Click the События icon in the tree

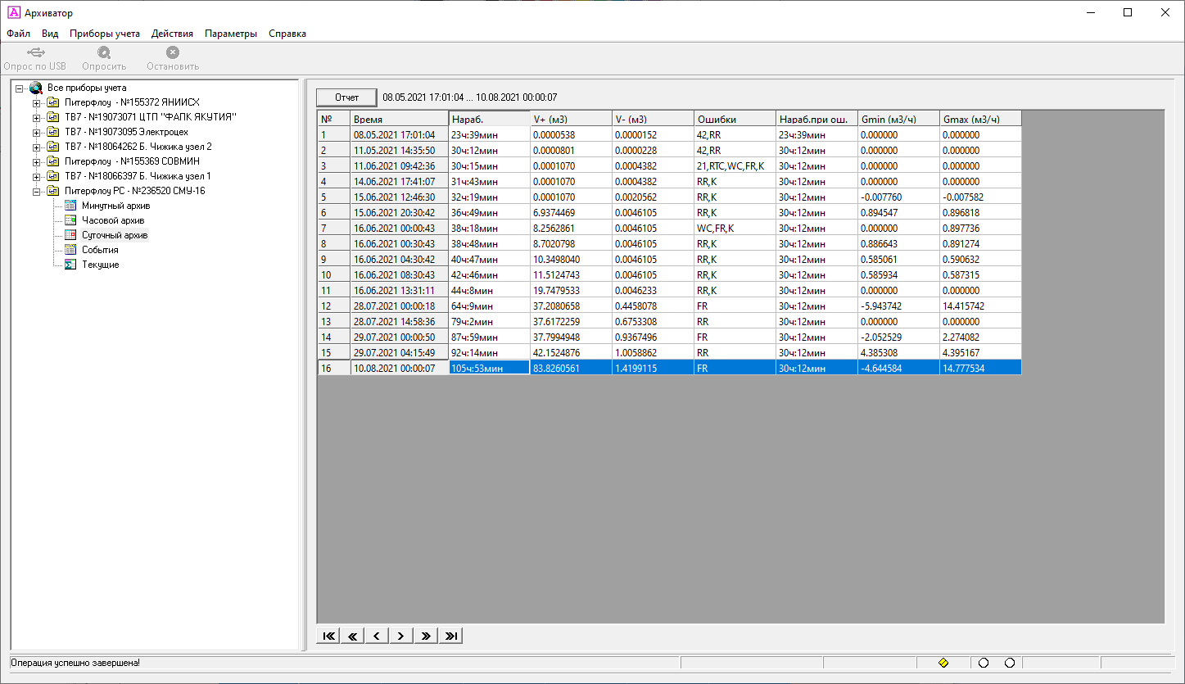pos(70,250)
